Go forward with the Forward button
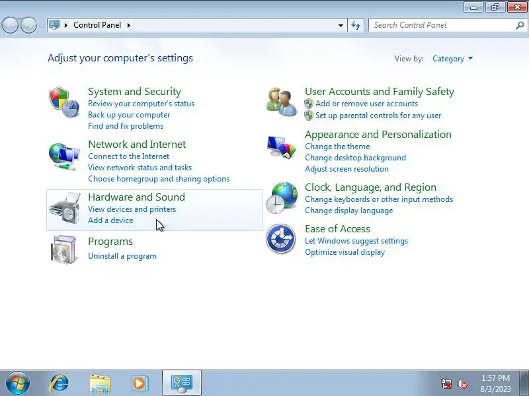 (28, 25)
